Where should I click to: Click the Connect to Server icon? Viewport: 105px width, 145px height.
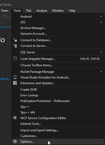coord(15,46)
